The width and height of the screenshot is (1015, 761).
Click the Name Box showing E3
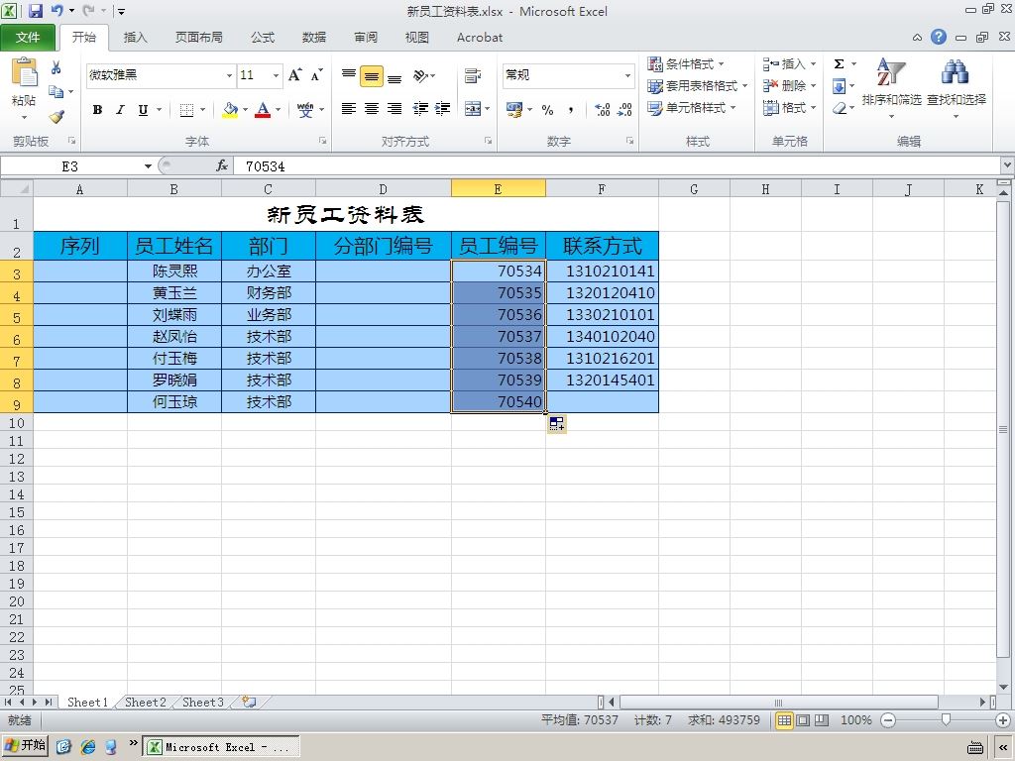click(70, 166)
